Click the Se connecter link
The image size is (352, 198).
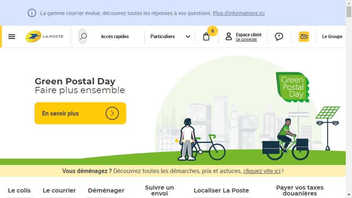[x=246, y=40]
